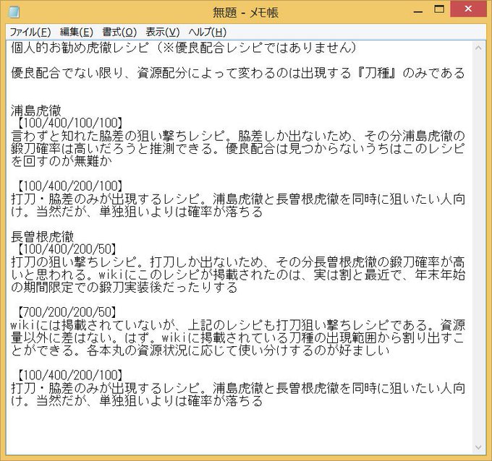Open the 書式(O) menu

[x=119, y=33]
